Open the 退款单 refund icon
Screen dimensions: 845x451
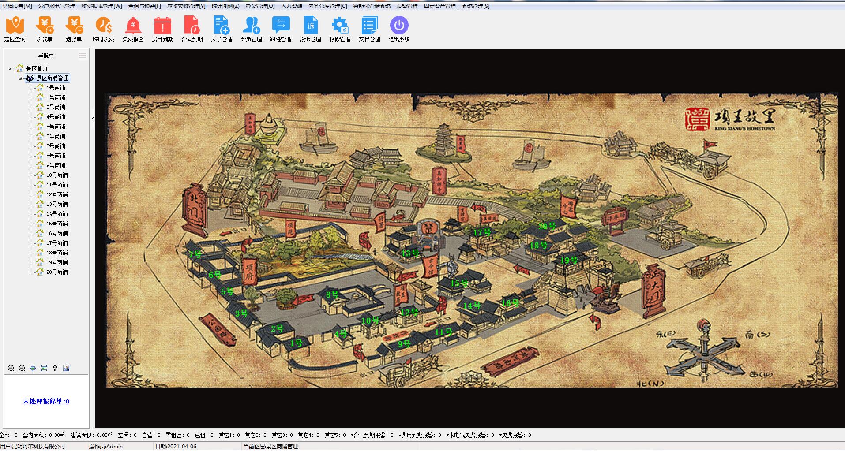74,29
